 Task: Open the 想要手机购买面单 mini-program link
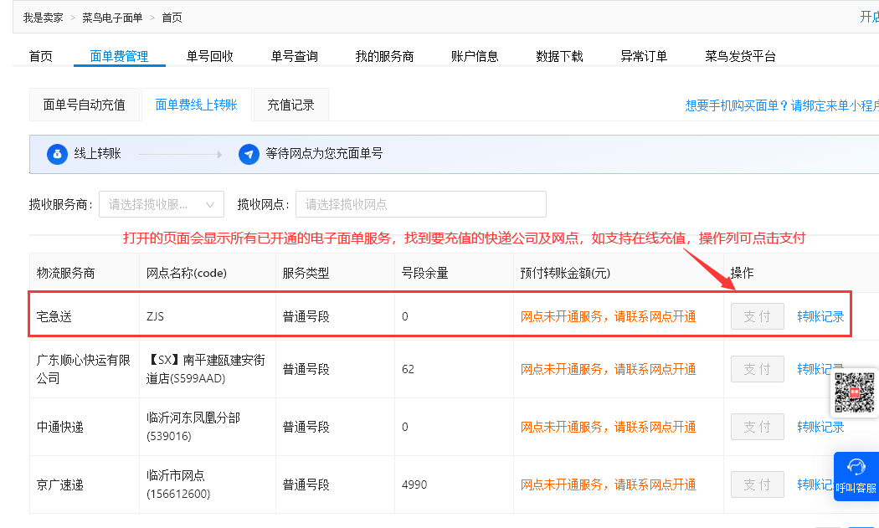pos(782,105)
